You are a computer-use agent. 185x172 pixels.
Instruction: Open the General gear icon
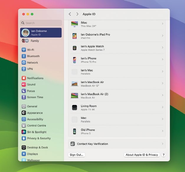(24, 106)
